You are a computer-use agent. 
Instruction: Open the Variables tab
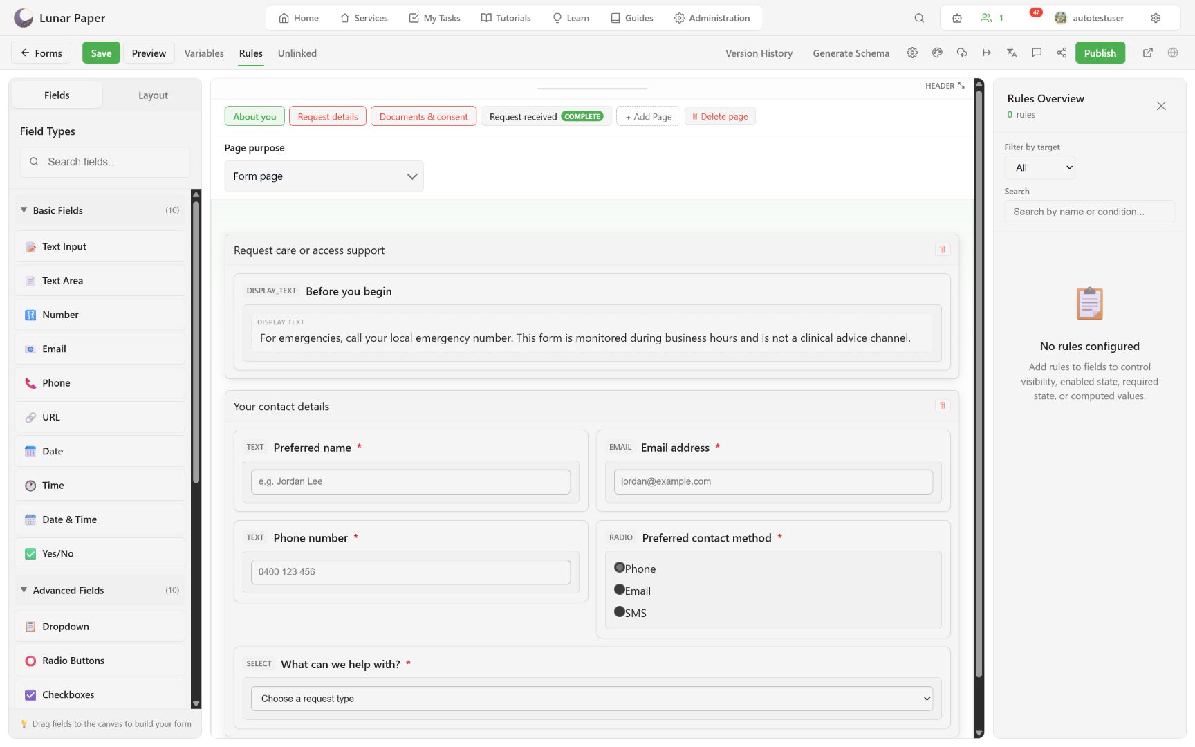tap(204, 53)
